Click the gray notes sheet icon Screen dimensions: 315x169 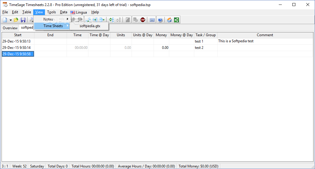pyautogui.click(x=128, y=20)
